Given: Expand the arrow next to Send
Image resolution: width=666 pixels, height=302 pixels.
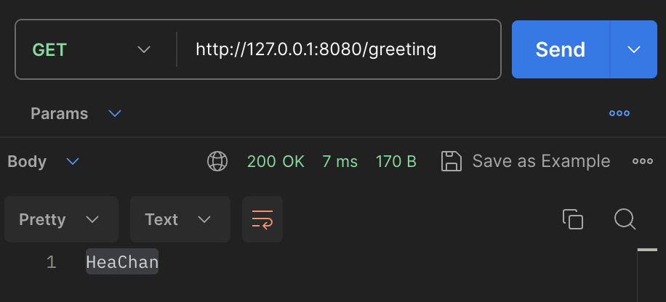Looking at the screenshot, I should (x=634, y=49).
